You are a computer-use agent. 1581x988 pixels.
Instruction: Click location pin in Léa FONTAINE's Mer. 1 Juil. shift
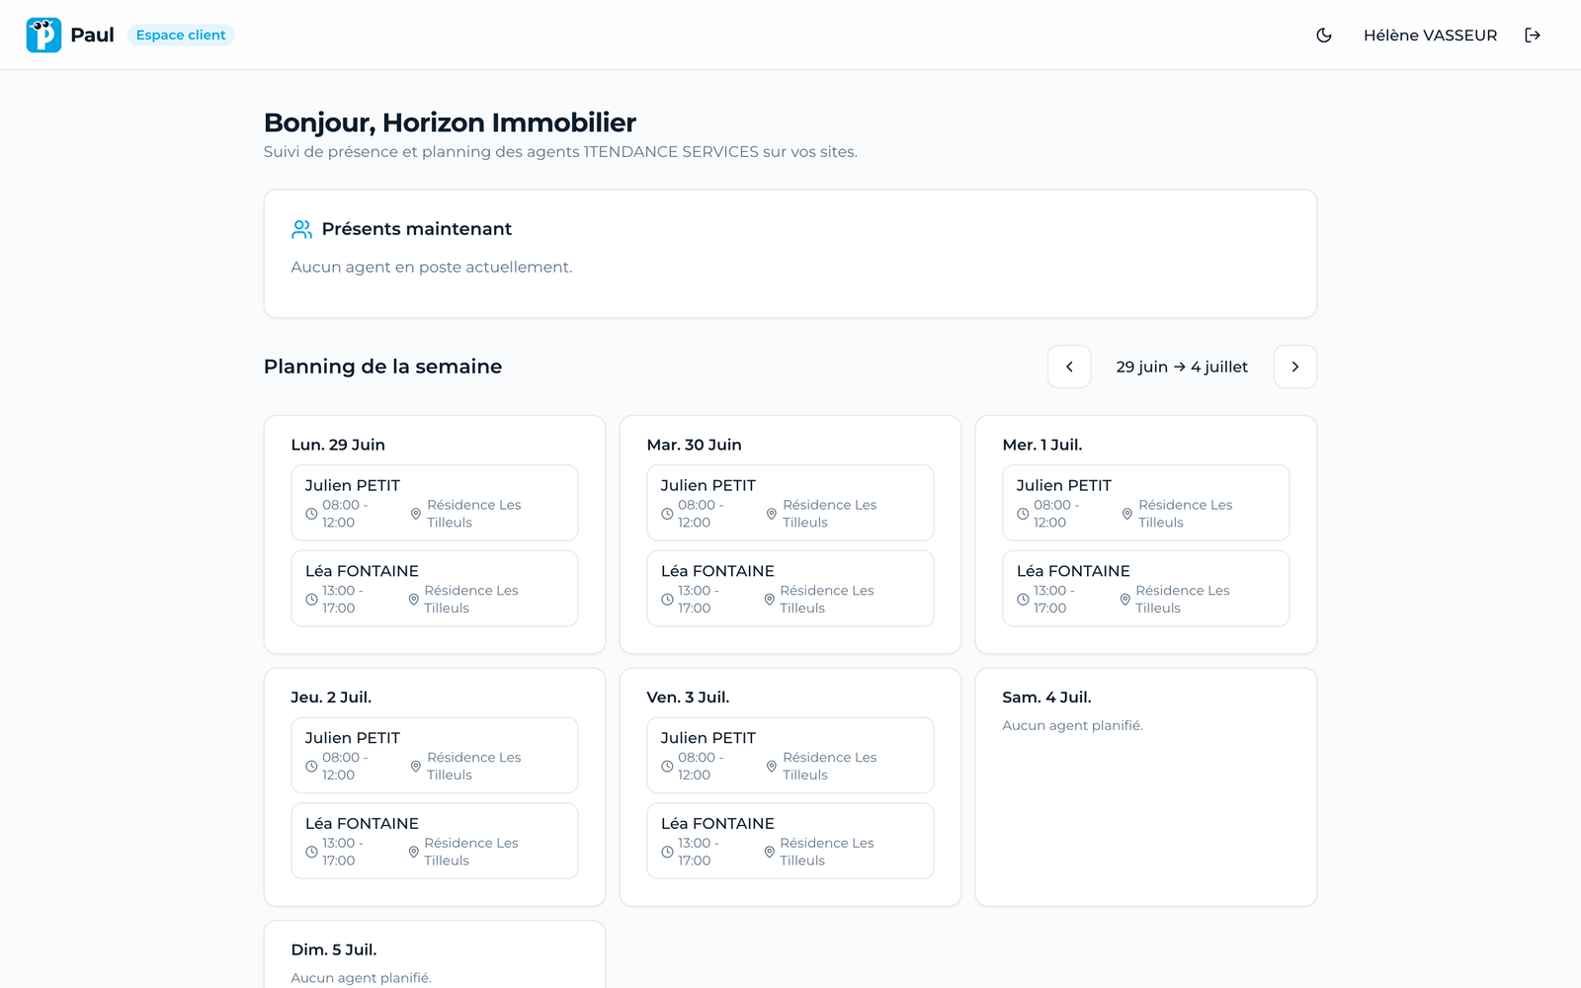coord(1125,600)
